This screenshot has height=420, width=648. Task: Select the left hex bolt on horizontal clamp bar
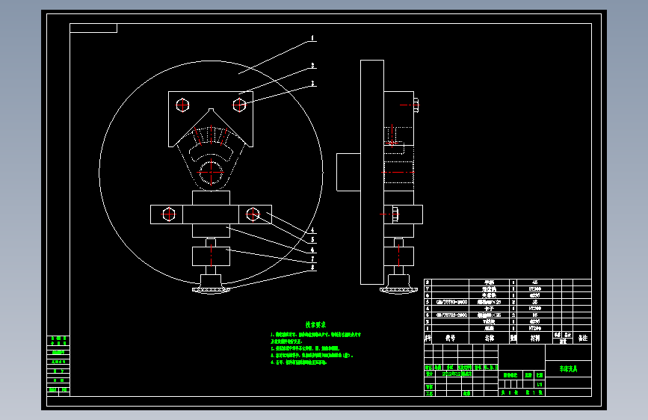pos(169,214)
